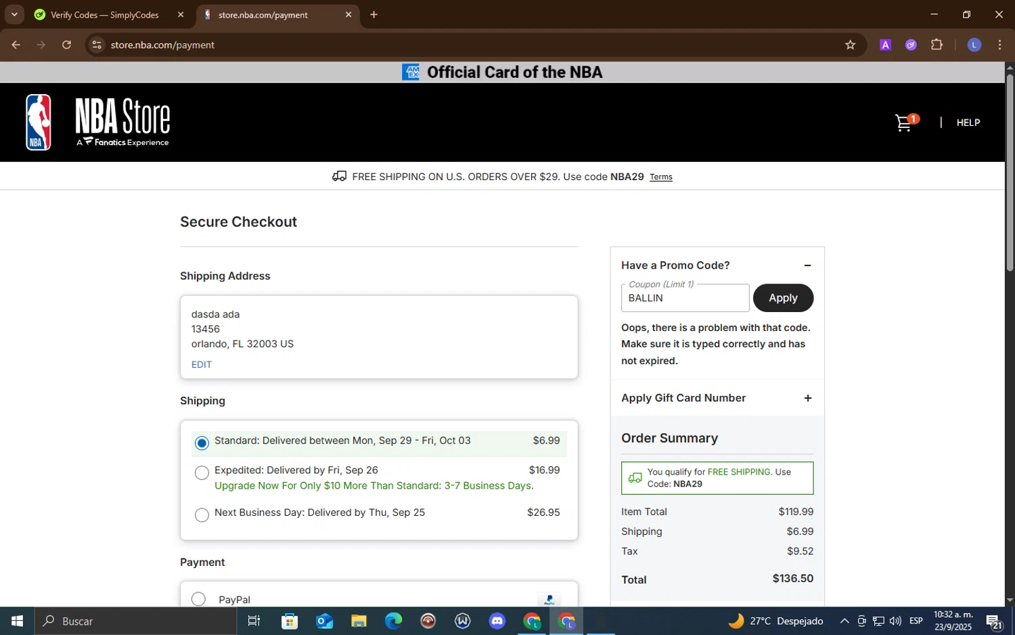The width and height of the screenshot is (1015, 635).
Task: Bookmark this page with the star icon
Action: pos(850,45)
